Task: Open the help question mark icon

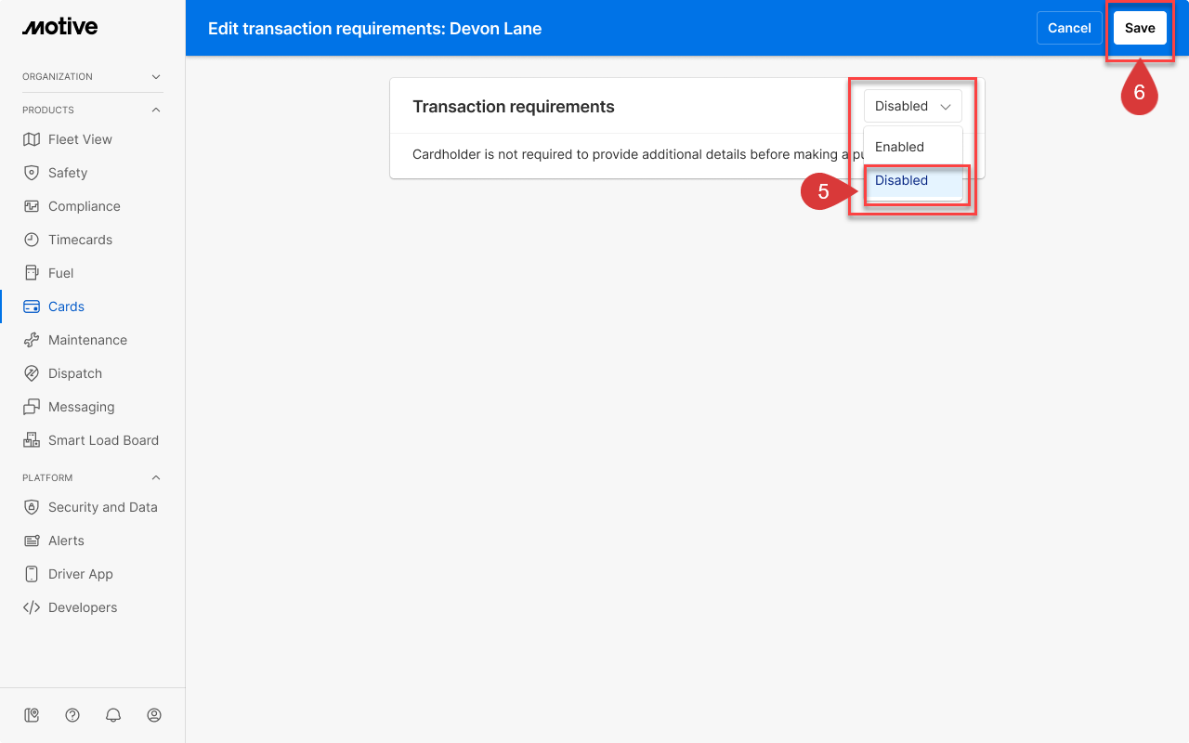Action: 72,715
